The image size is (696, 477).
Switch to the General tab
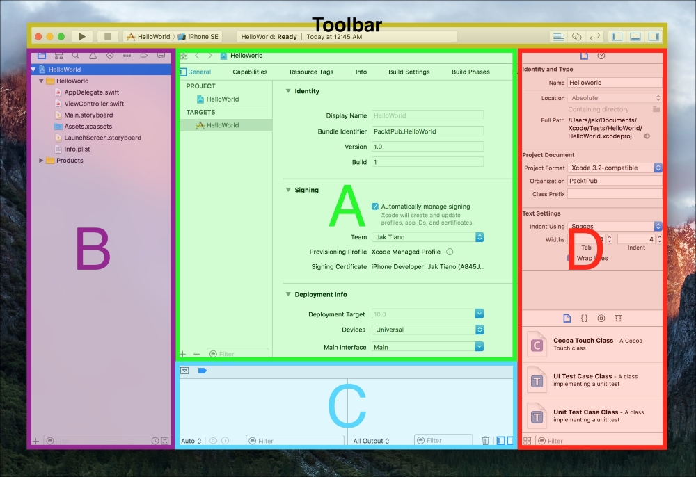click(199, 72)
